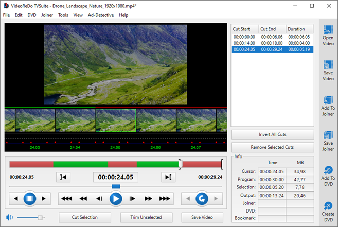Fast rewind with triple left arrows
The height and width of the screenshot is (227, 338).
tap(67, 199)
